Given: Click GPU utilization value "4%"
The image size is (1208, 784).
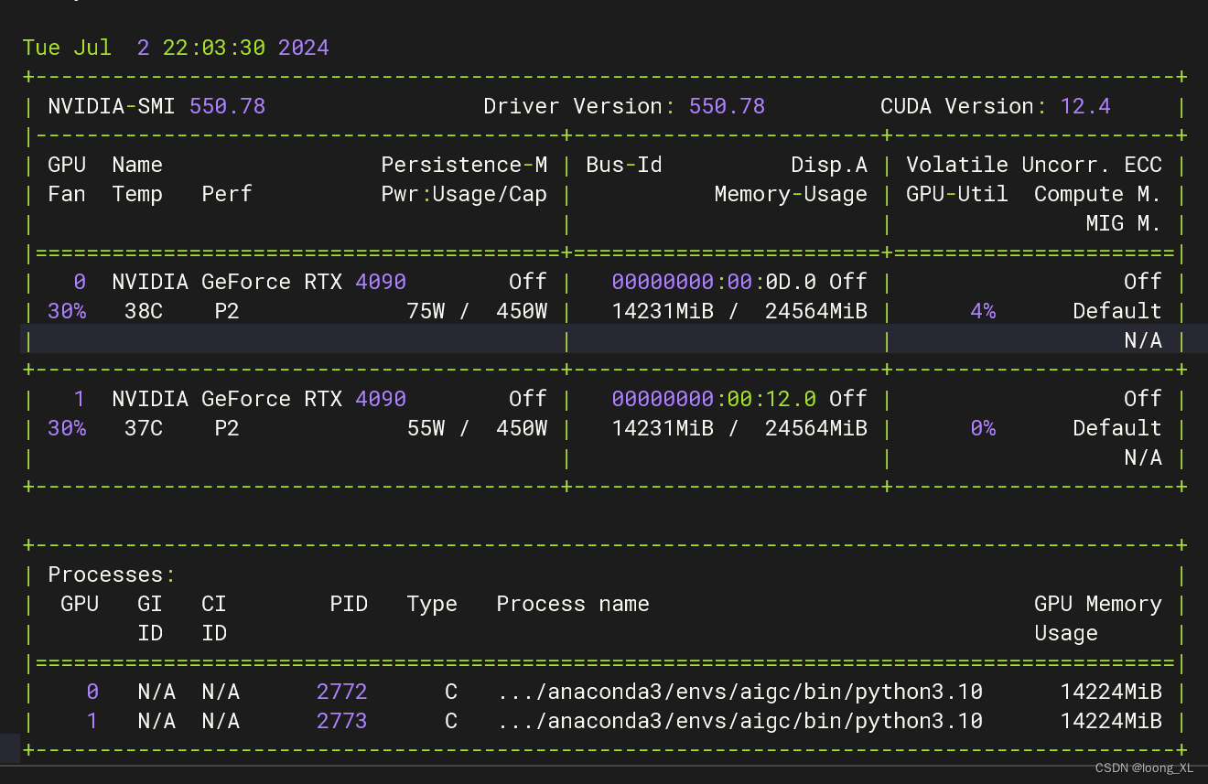Looking at the screenshot, I should coord(983,311).
